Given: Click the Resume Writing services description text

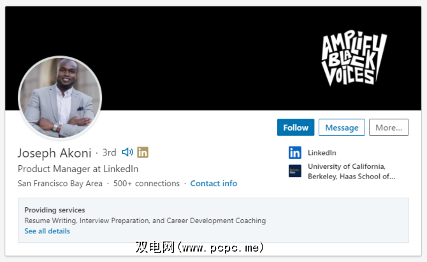Looking at the screenshot, I should pyautogui.click(x=145, y=221).
